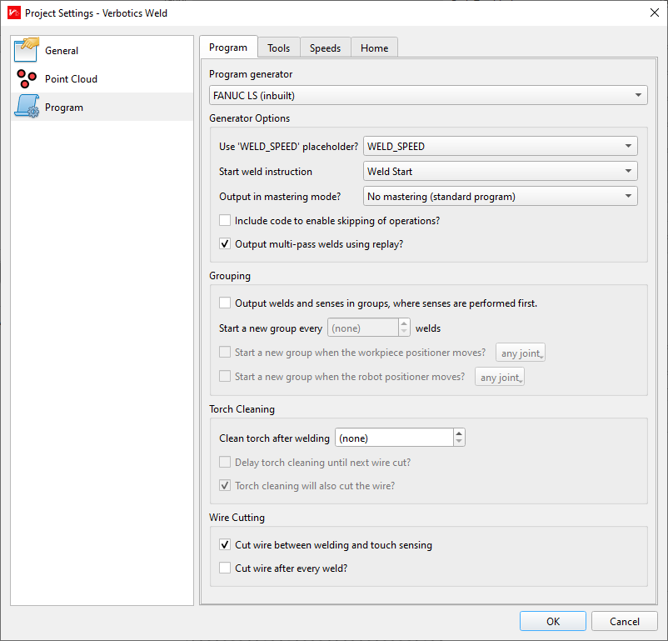668x641 pixels.
Task: Switch to the Home tab
Action: [x=375, y=48]
